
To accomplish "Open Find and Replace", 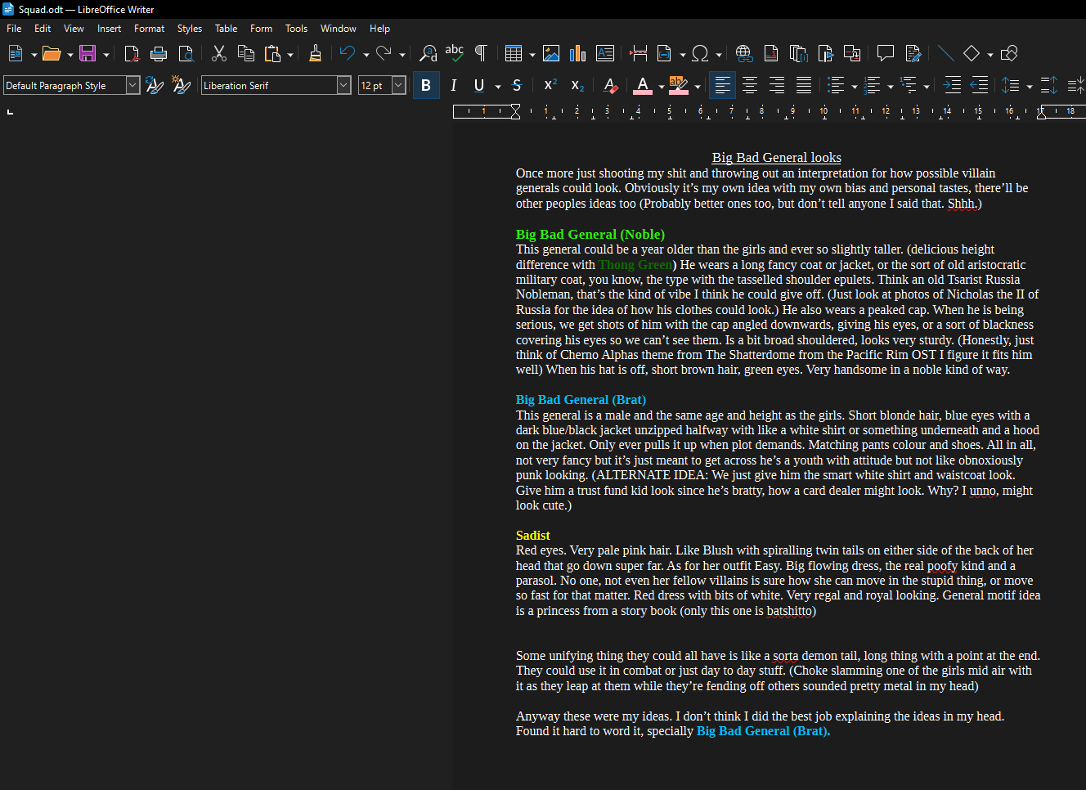I will coord(428,54).
